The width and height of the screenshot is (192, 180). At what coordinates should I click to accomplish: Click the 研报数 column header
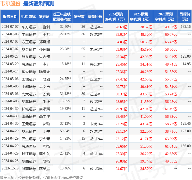click(79, 17)
